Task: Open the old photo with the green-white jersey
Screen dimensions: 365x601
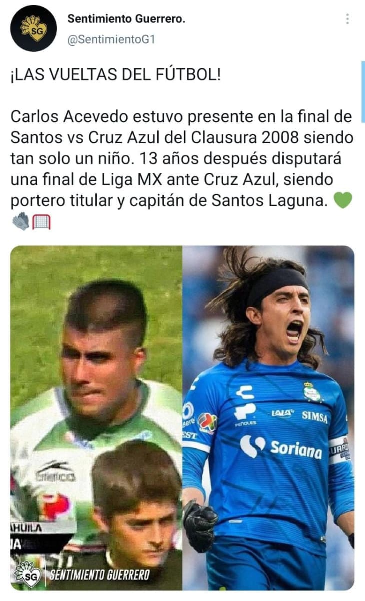Action: [x=96, y=418]
